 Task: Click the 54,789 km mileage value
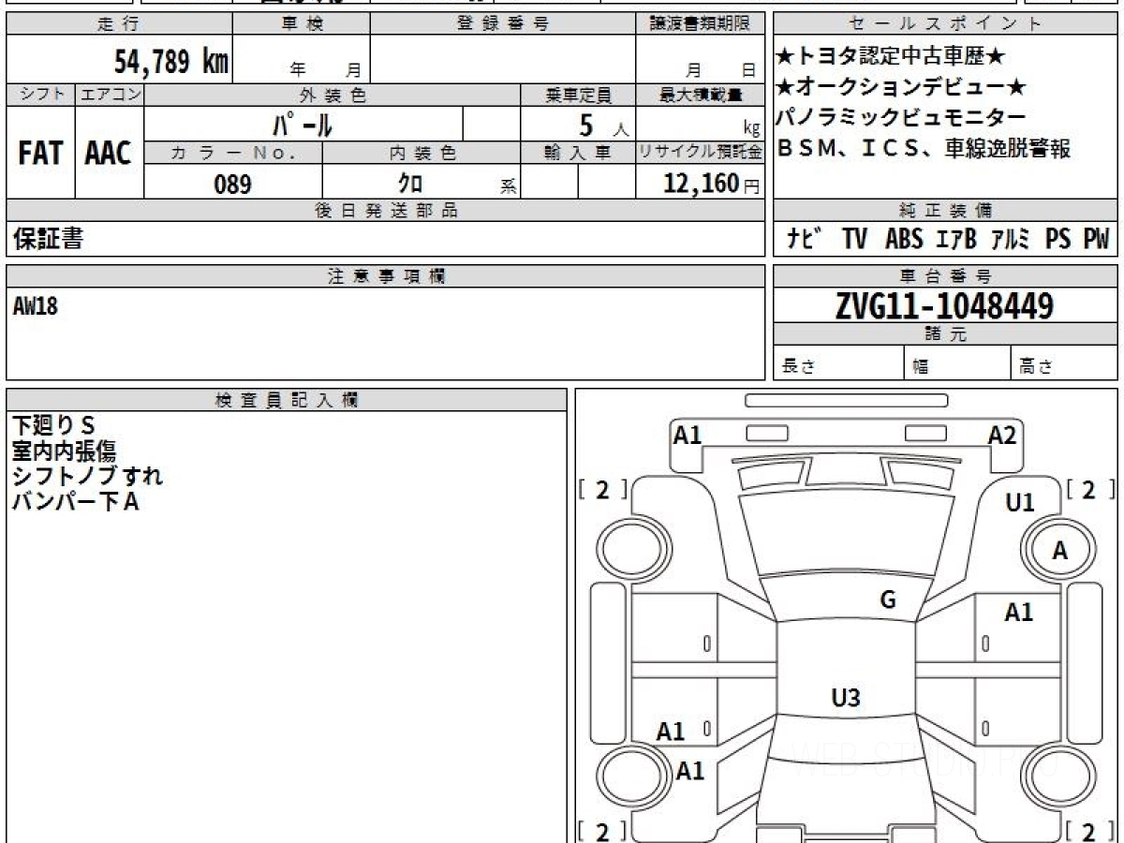(171, 63)
